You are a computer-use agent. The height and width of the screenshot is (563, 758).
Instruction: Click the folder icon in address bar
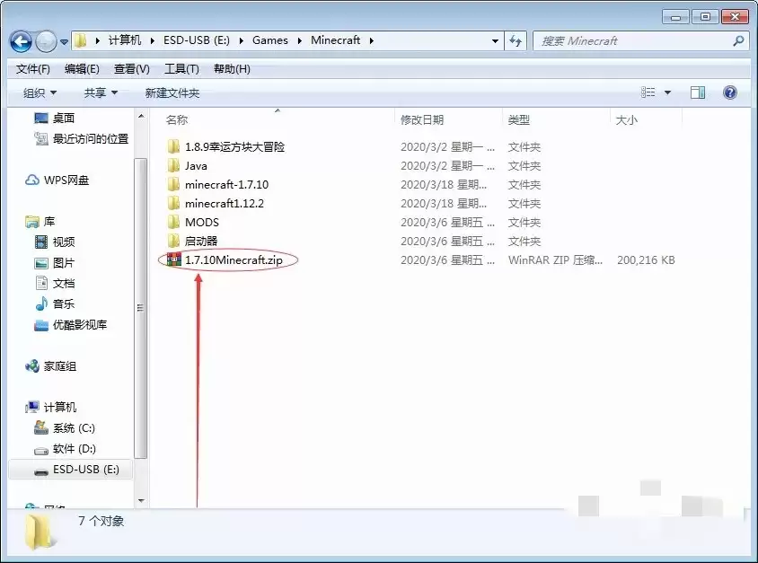coord(81,40)
